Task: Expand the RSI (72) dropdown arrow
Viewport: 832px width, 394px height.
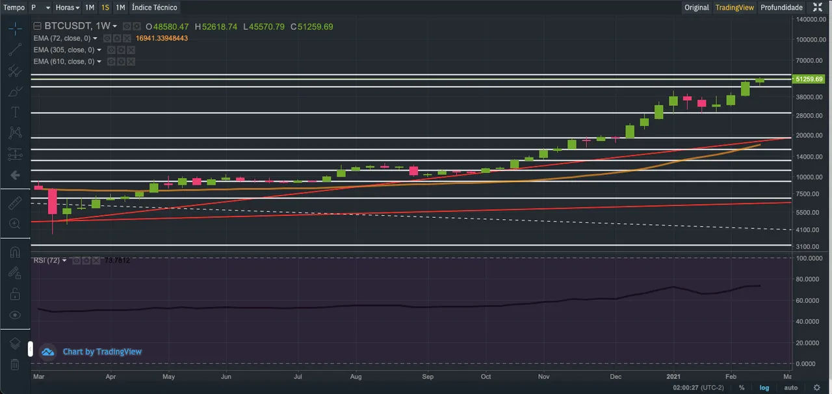Action: pyautogui.click(x=64, y=261)
